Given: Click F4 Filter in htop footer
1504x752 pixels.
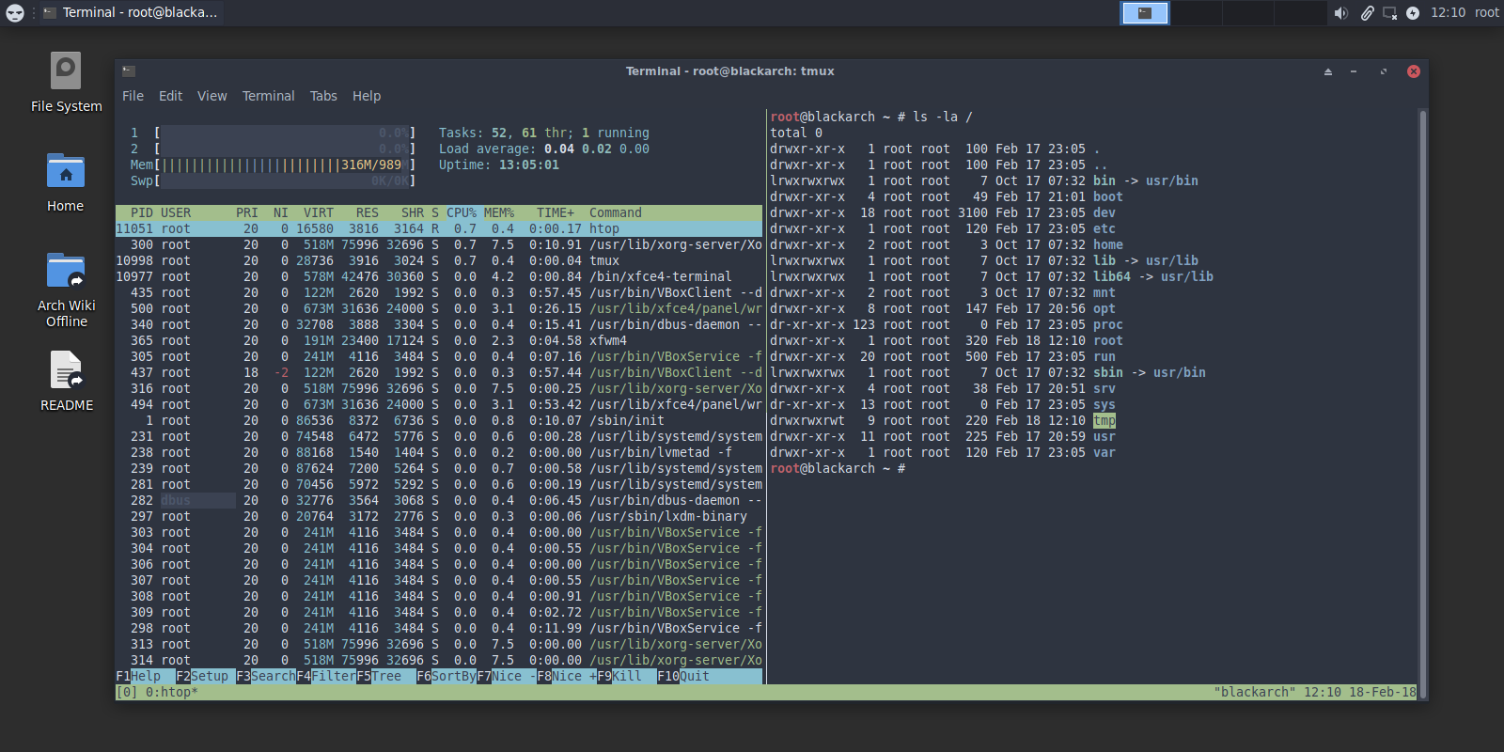Looking at the screenshot, I should tap(326, 676).
